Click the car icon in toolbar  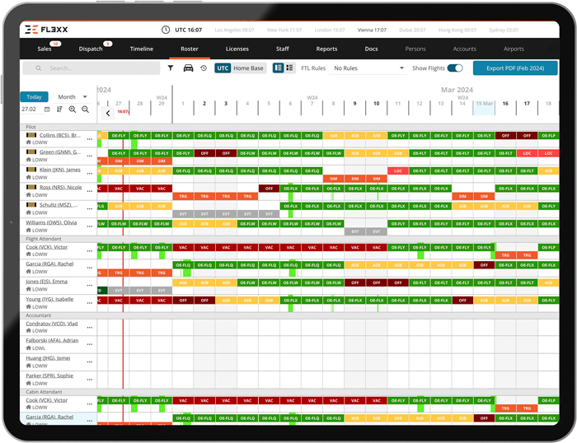188,68
